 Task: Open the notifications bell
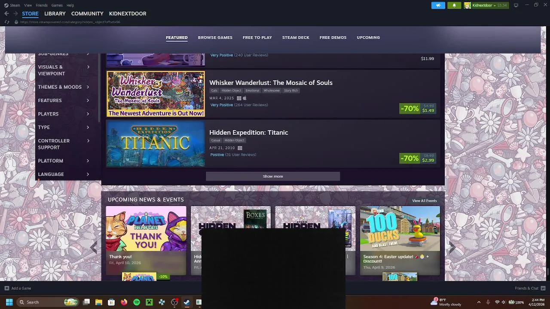(454, 5)
